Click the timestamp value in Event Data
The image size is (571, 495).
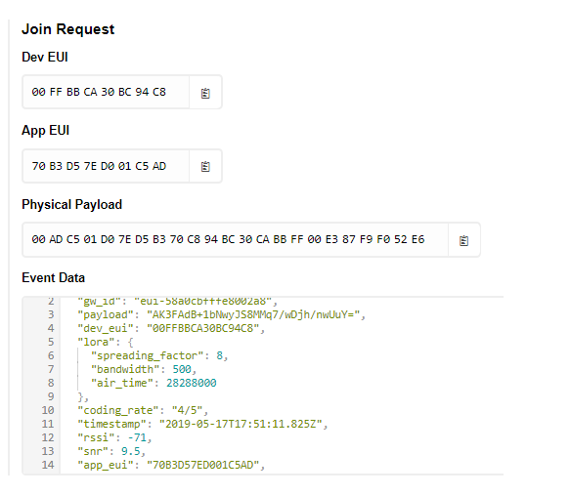[242, 424]
